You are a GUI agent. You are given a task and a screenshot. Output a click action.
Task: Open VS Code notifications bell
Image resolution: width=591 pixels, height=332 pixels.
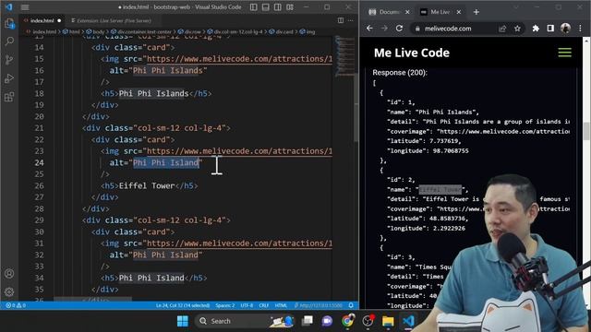pyautogui.click(x=351, y=305)
